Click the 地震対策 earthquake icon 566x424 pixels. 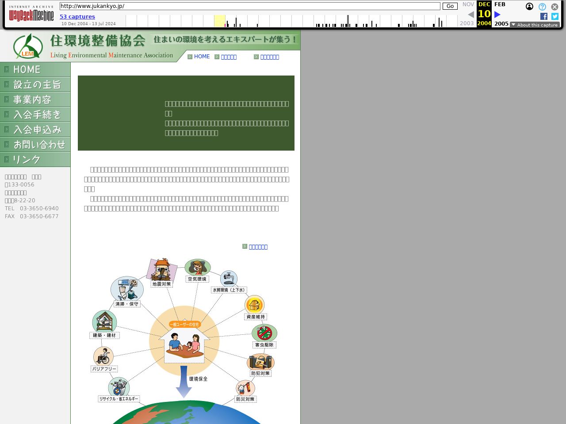pos(161,273)
